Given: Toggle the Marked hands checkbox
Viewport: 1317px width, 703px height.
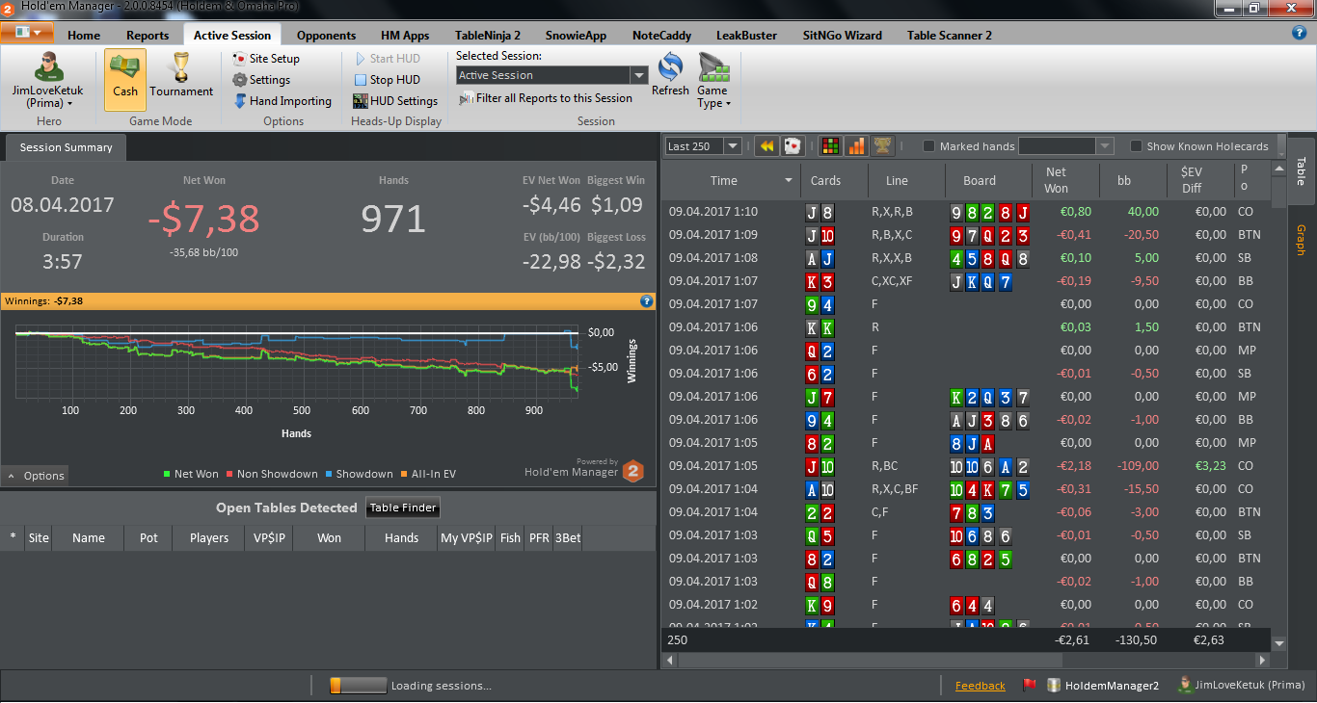Looking at the screenshot, I should tap(929, 146).
